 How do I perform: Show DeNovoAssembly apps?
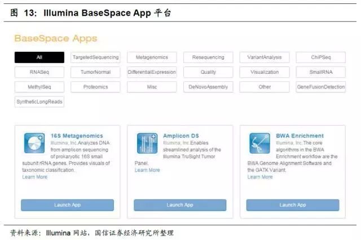[208, 87]
